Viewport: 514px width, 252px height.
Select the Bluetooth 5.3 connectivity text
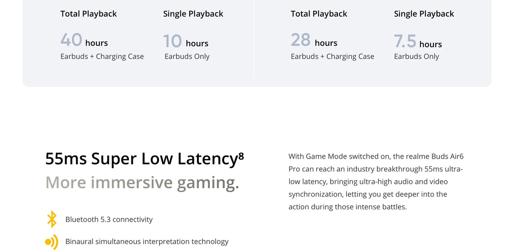pyautogui.click(x=109, y=219)
